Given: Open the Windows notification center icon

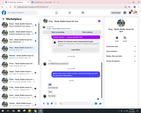Looking at the screenshot, I should [x=137, y=111].
